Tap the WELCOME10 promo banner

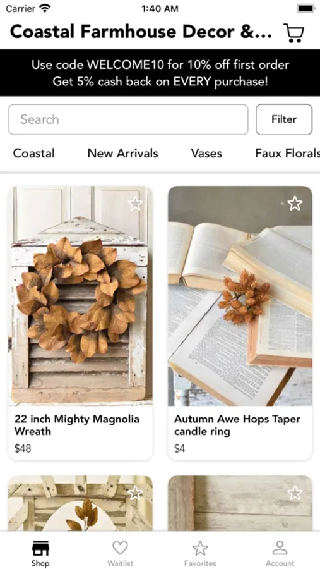pyautogui.click(x=160, y=73)
